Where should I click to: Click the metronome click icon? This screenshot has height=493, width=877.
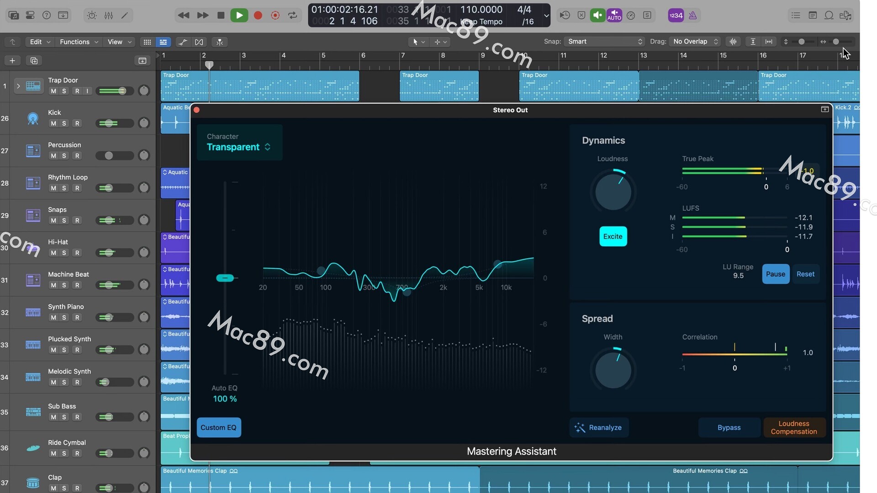pos(692,16)
